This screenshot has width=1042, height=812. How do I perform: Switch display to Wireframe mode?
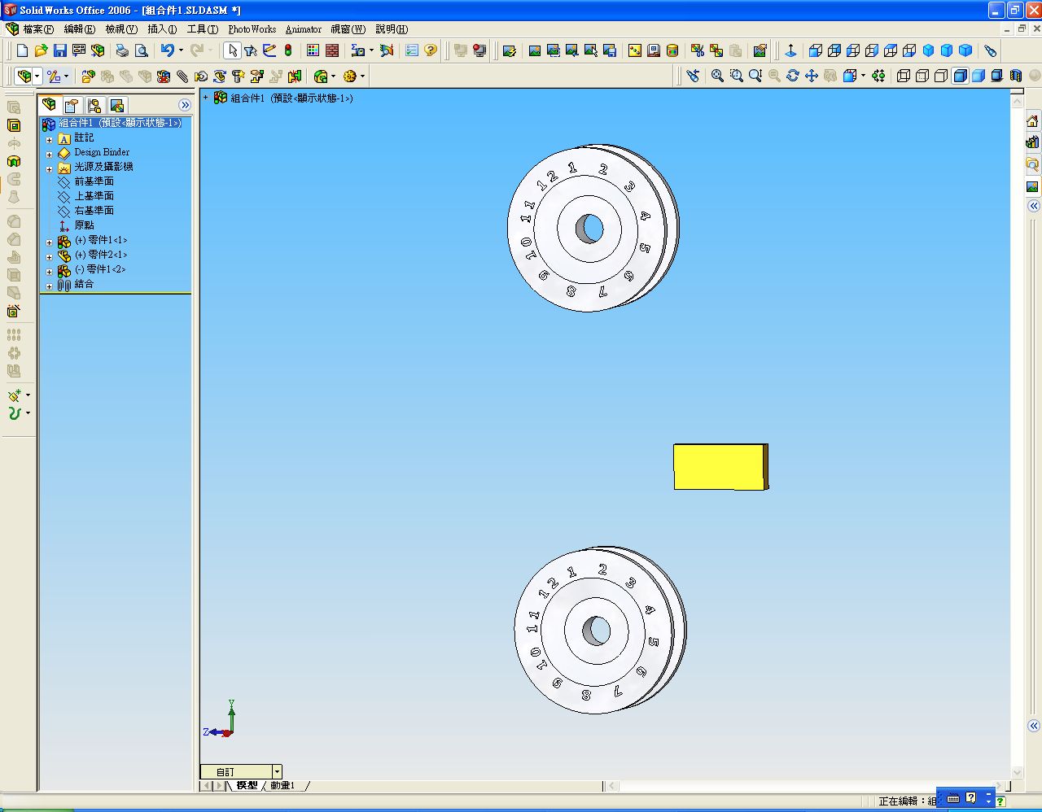tap(903, 76)
